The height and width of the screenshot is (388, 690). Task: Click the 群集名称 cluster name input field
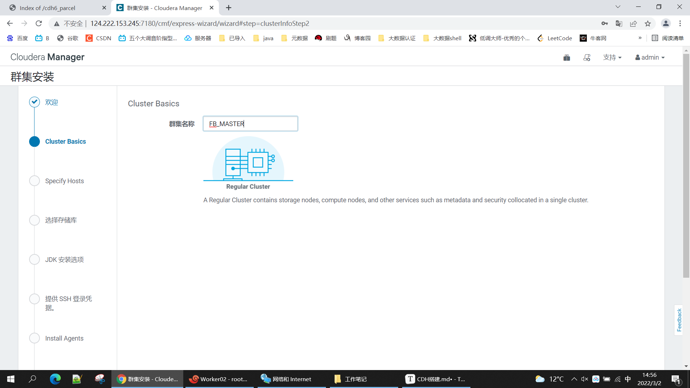tap(250, 124)
